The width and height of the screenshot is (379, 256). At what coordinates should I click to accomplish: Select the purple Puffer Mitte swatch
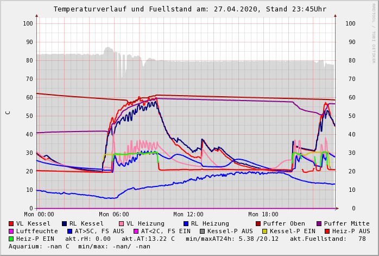319,223
